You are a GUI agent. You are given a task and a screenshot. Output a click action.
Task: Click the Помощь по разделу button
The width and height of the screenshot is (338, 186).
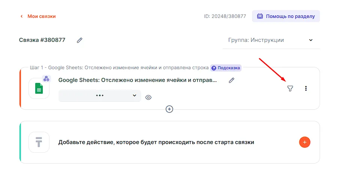(x=286, y=16)
